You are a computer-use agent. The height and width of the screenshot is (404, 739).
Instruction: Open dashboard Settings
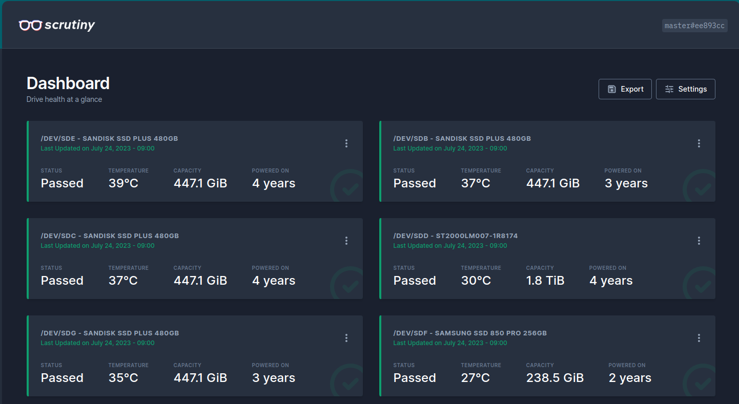(686, 89)
